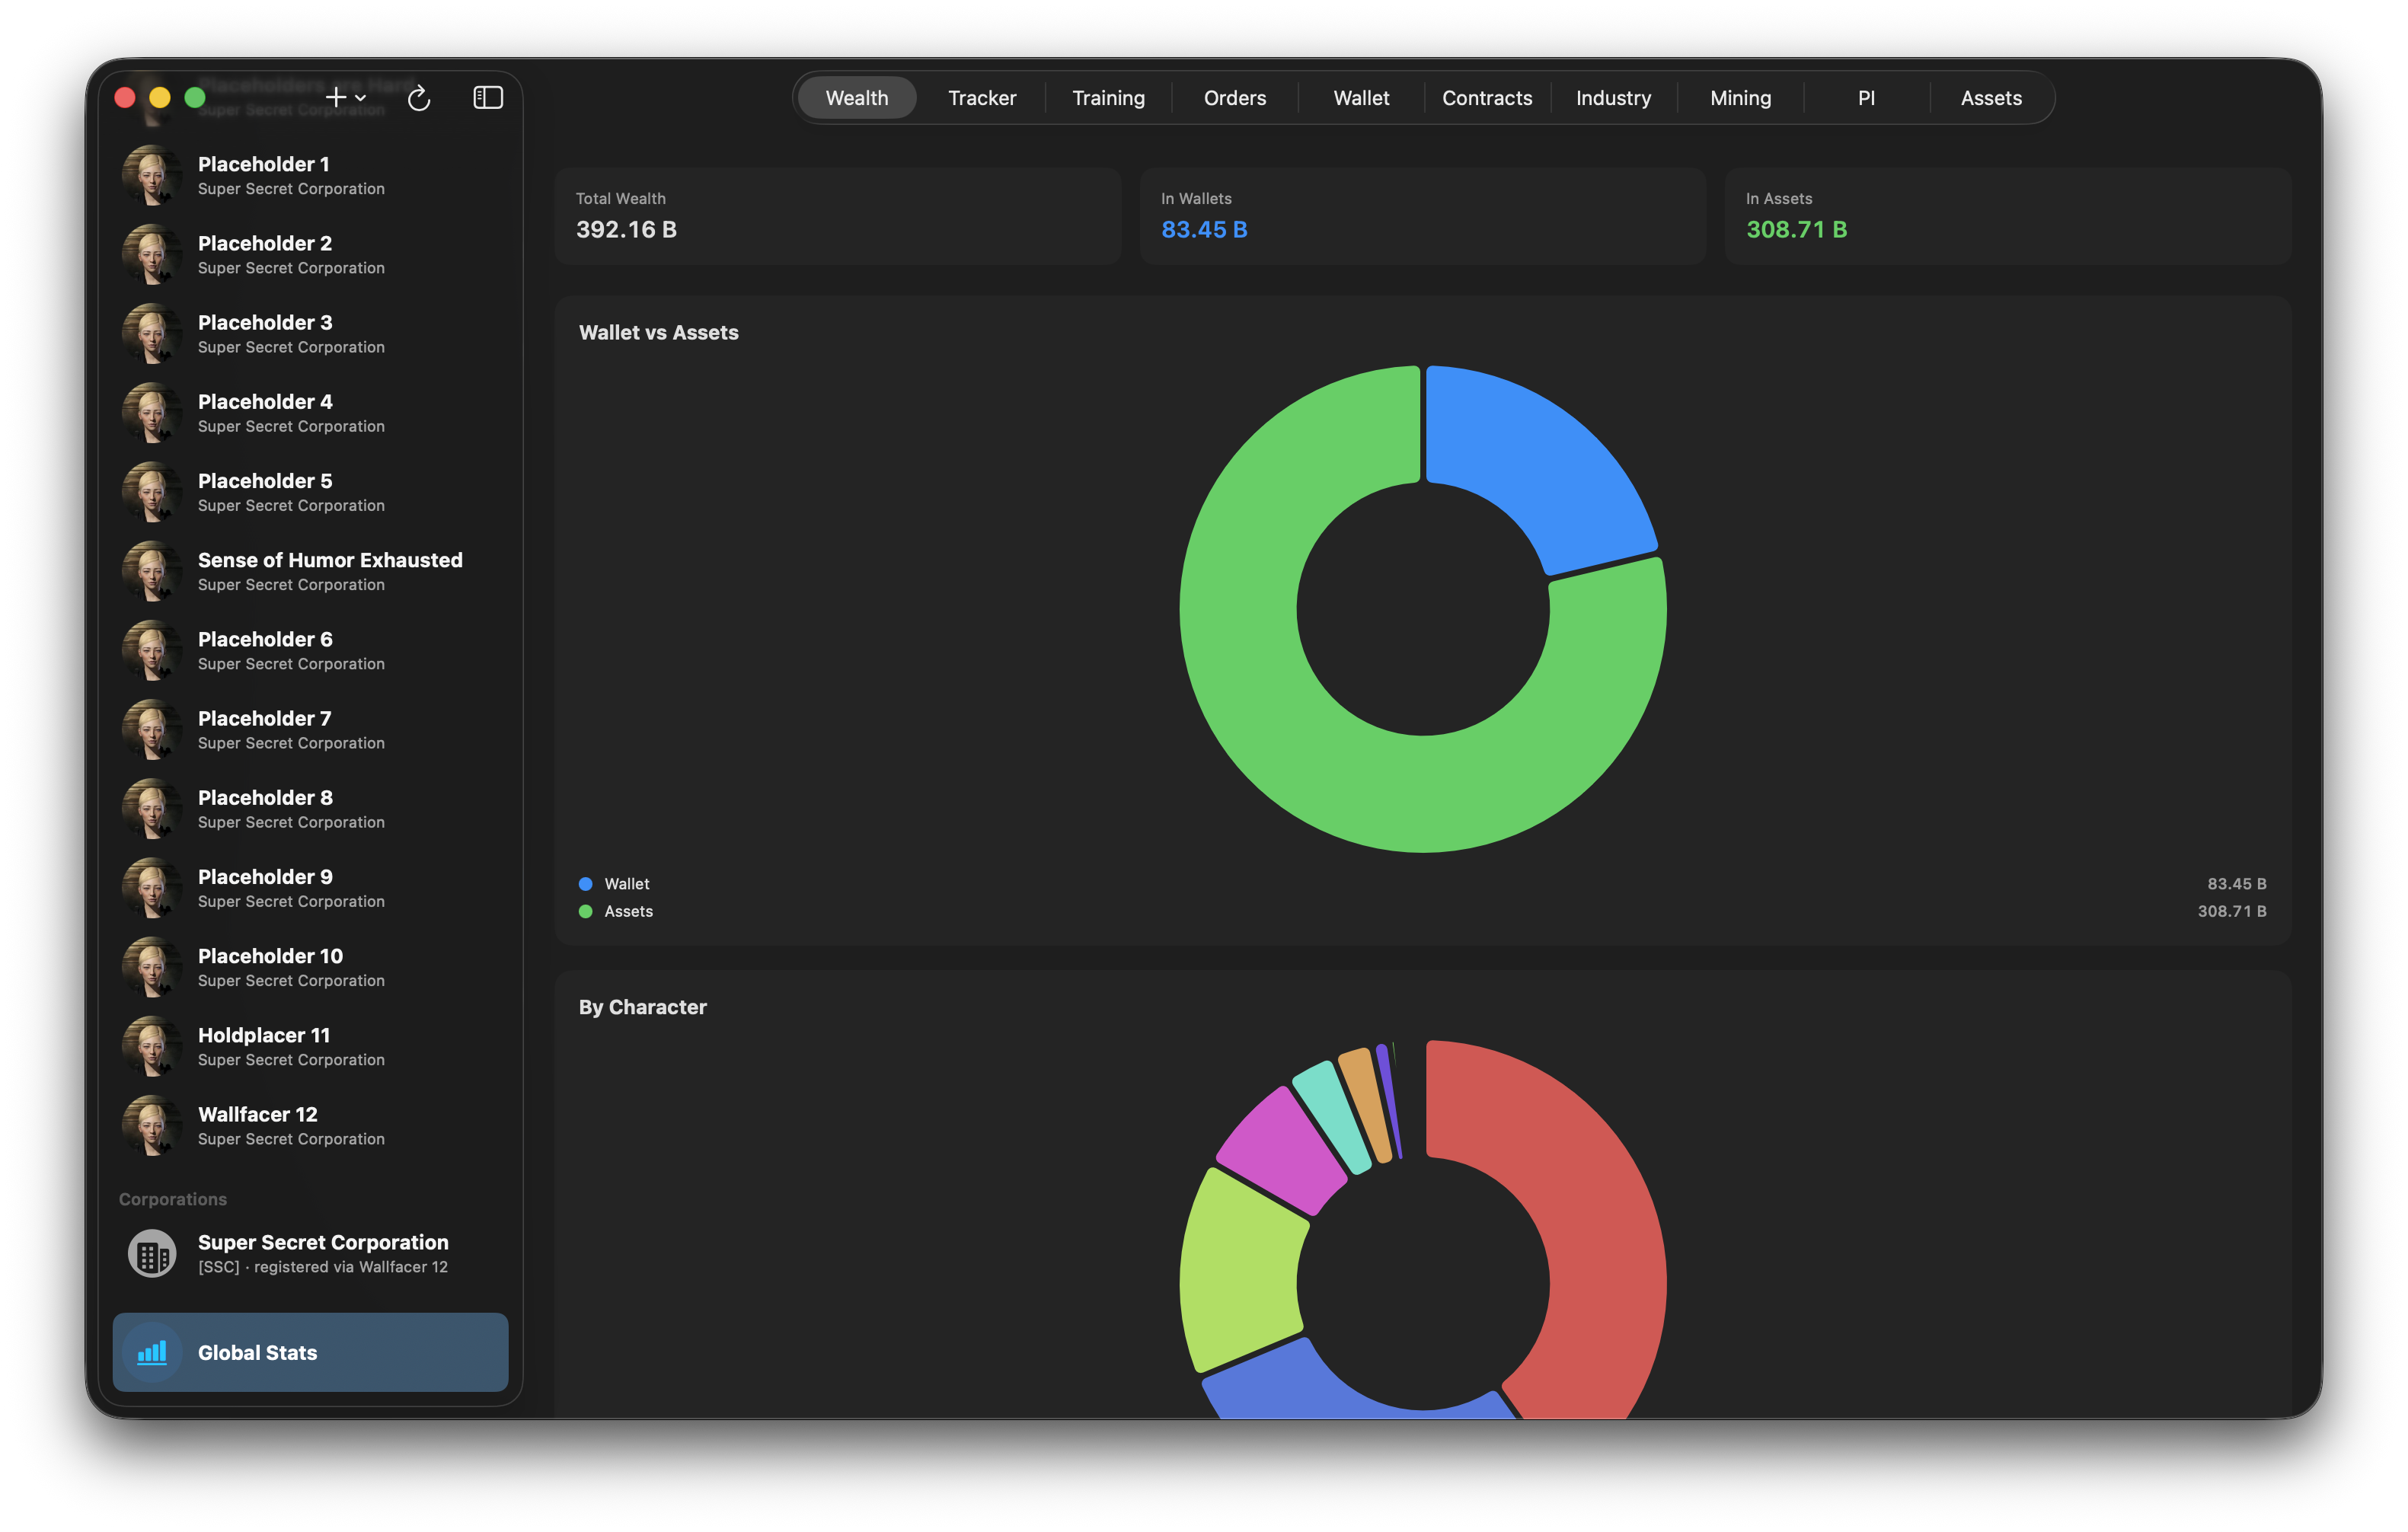Click the 'Assets' legend label

pos(628,911)
